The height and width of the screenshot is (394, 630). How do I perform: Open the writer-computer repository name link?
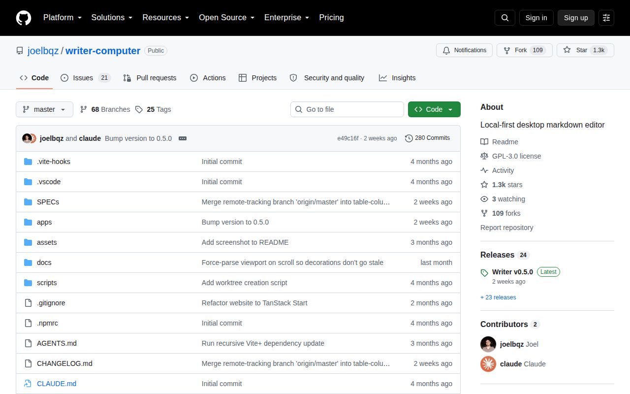coord(103,51)
